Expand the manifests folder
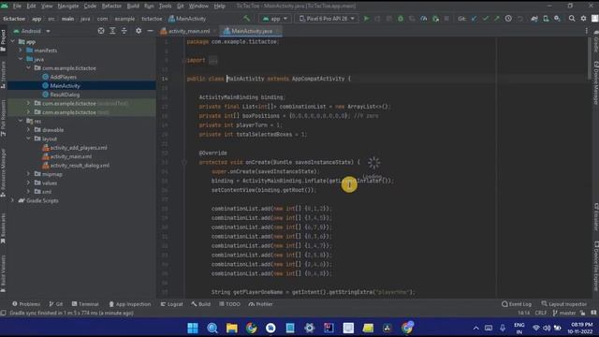Screen dimensions: 599x337 tap(21, 51)
